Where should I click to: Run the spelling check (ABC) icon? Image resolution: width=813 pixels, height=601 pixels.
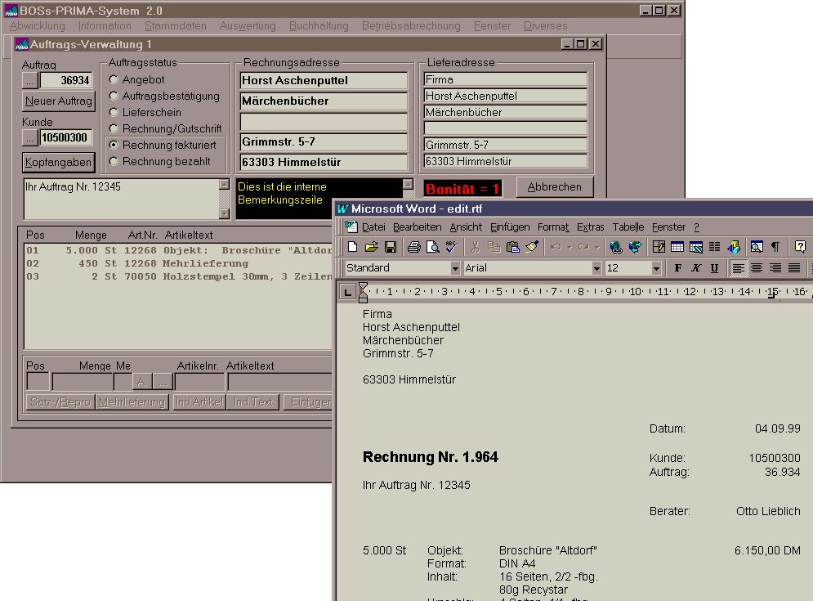click(452, 247)
